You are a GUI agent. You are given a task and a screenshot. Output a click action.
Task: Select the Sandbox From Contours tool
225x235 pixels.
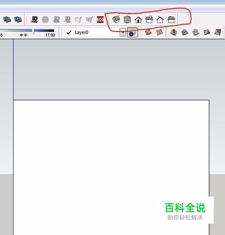tap(148, 32)
